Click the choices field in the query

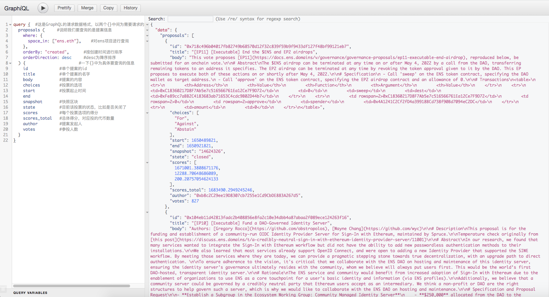tap(31, 85)
